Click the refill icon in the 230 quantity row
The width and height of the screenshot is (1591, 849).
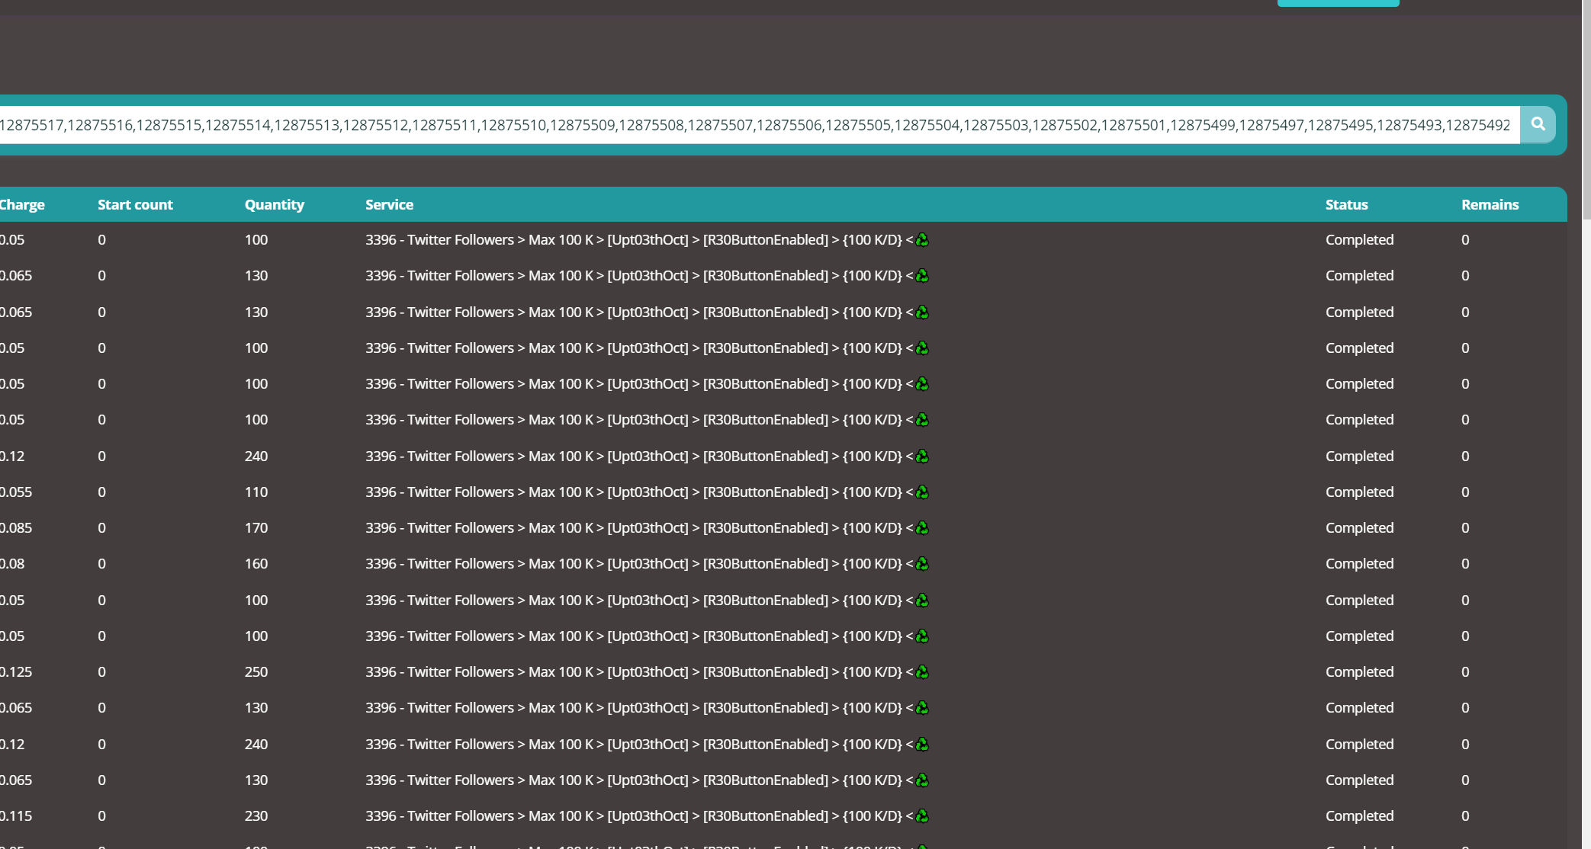coord(922,815)
